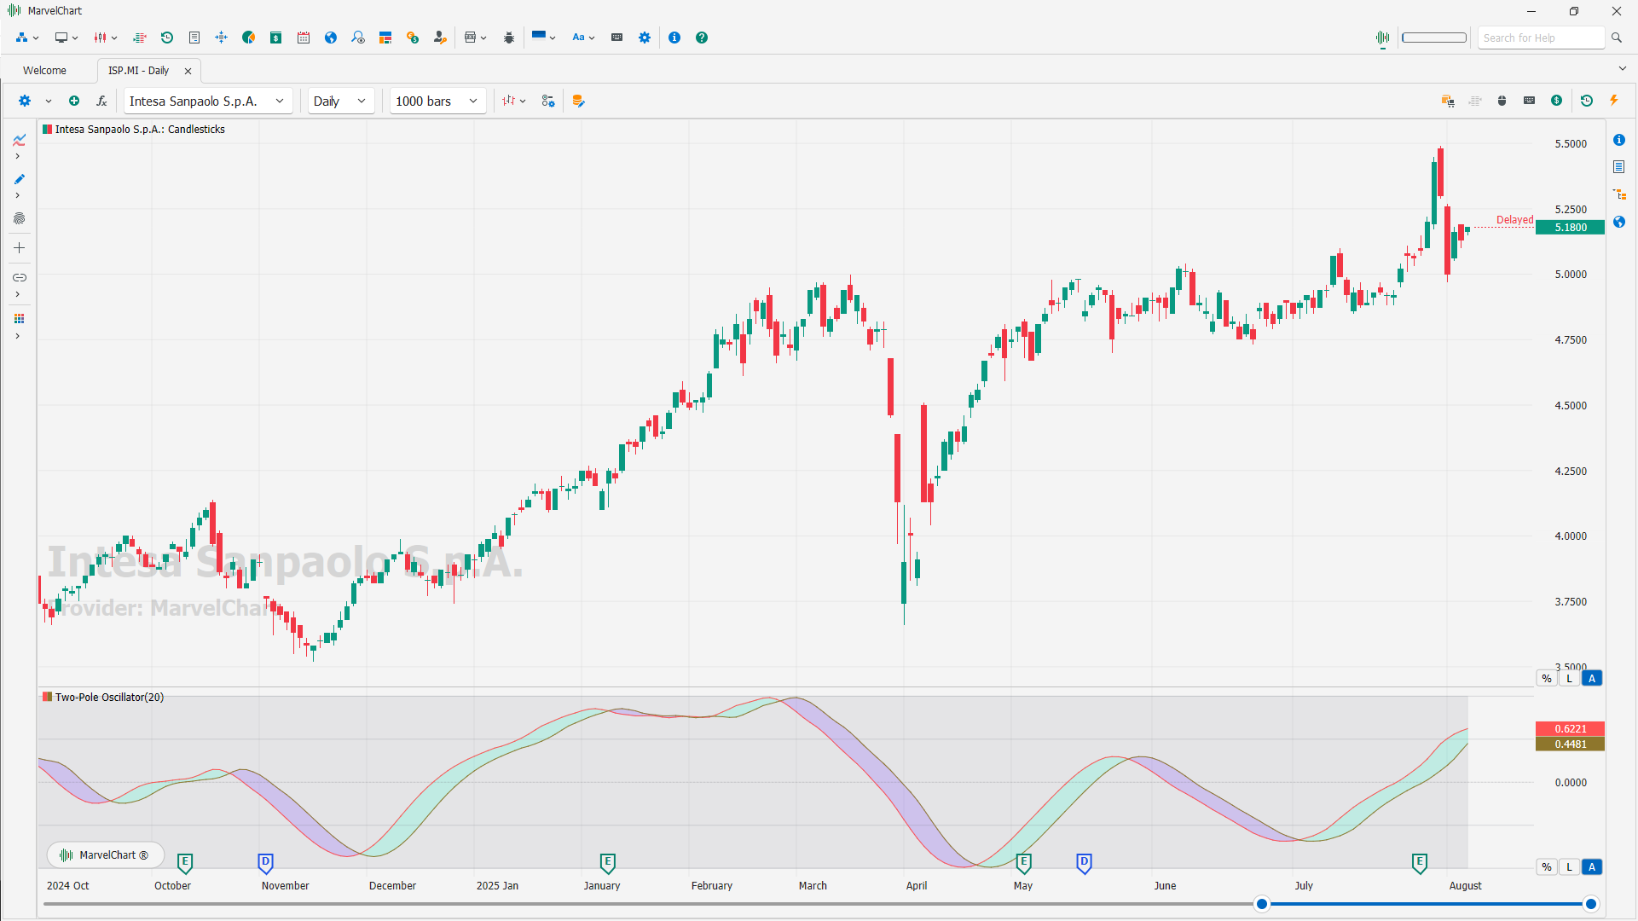Open the keyboard shortcuts icon in main toolbar
This screenshot has height=921, width=1638.
pyautogui.click(x=617, y=38)
